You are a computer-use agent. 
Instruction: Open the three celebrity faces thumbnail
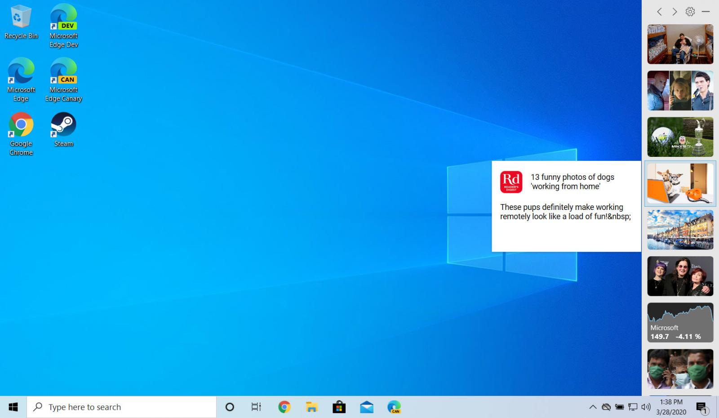[680, 90]
